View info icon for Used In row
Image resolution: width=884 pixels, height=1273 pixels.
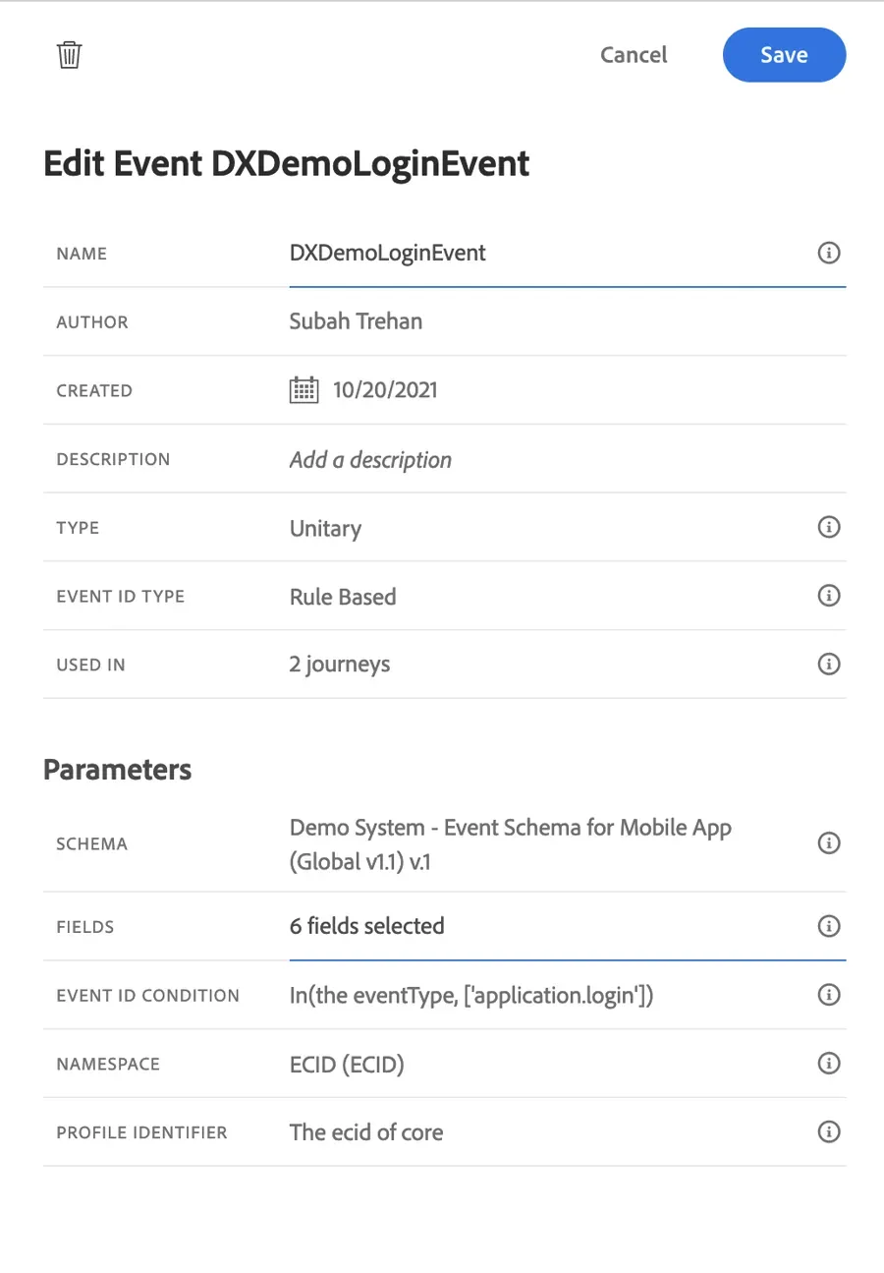tap(829, 665)
